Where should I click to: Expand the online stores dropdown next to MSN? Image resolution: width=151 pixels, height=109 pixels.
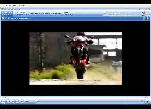[x=147, y=14]
